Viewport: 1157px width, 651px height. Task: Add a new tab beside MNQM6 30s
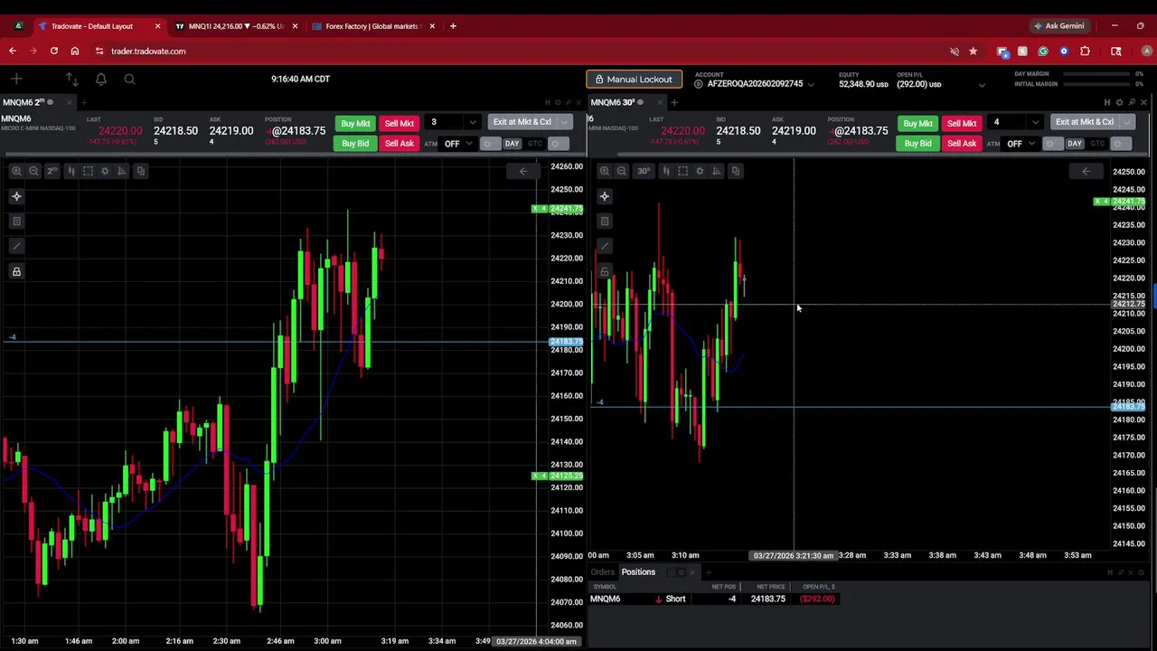tap(673, 102)
